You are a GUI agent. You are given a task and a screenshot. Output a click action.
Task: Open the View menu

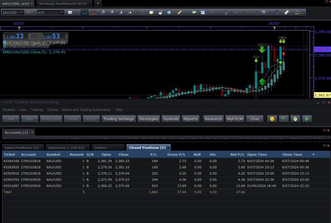point(23,110)
